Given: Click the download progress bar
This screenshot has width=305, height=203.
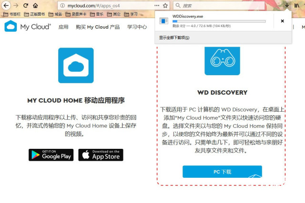Looking at the screenshot, I should click(x=219, y=21).
